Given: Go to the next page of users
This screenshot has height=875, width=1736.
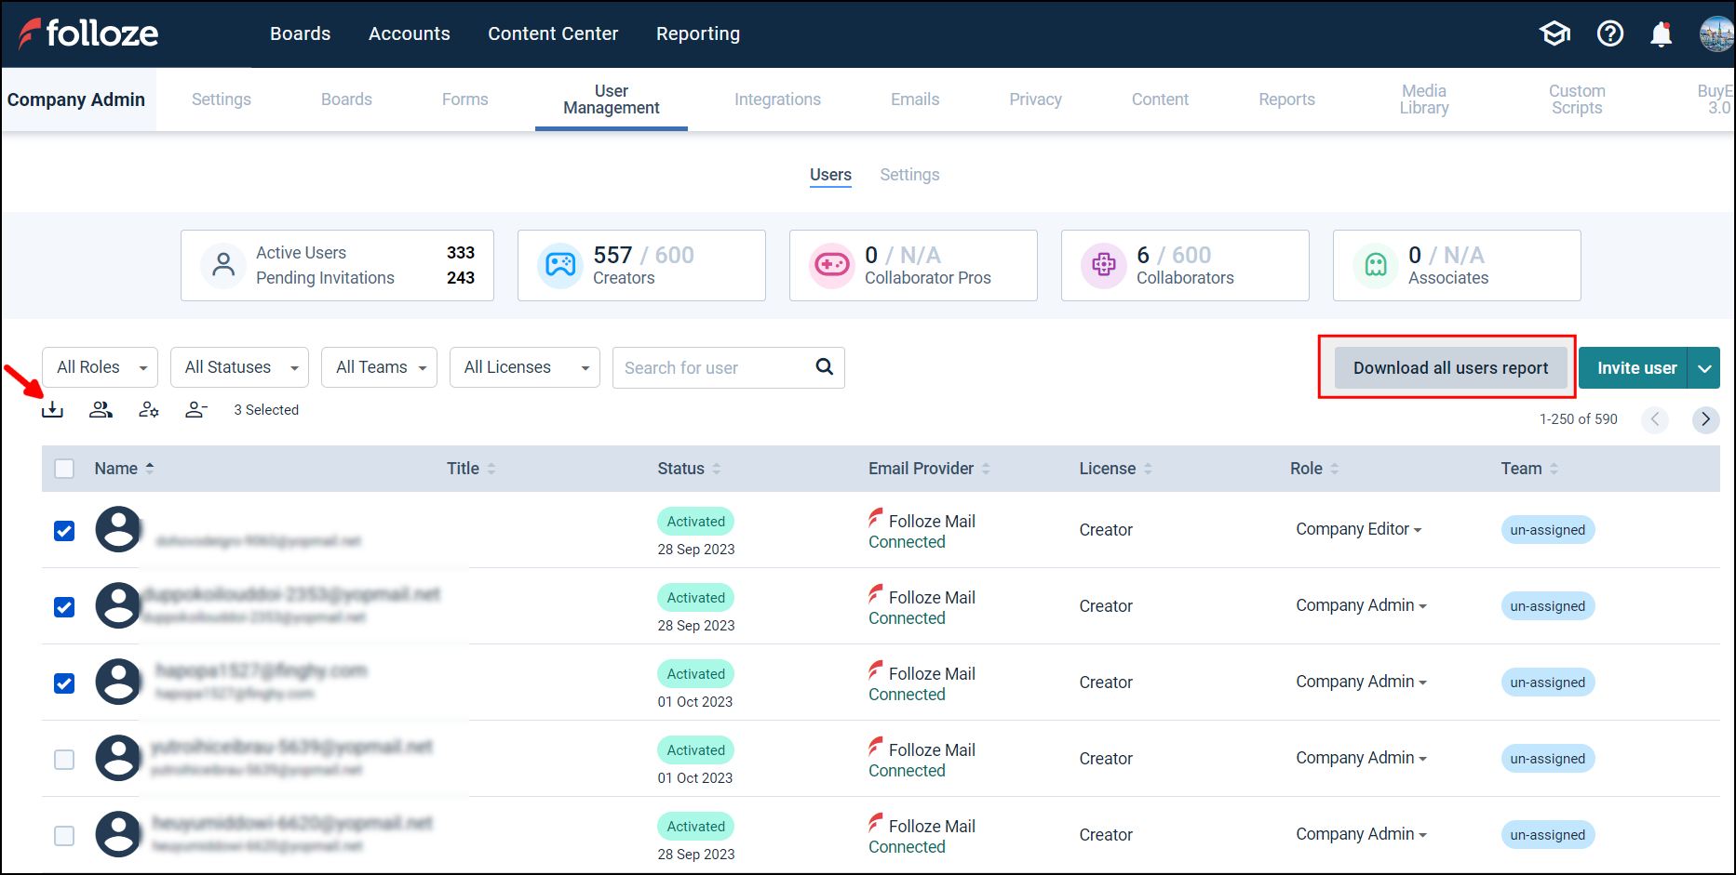Looking at the screenshot, I should click(x=1705, y=419).
